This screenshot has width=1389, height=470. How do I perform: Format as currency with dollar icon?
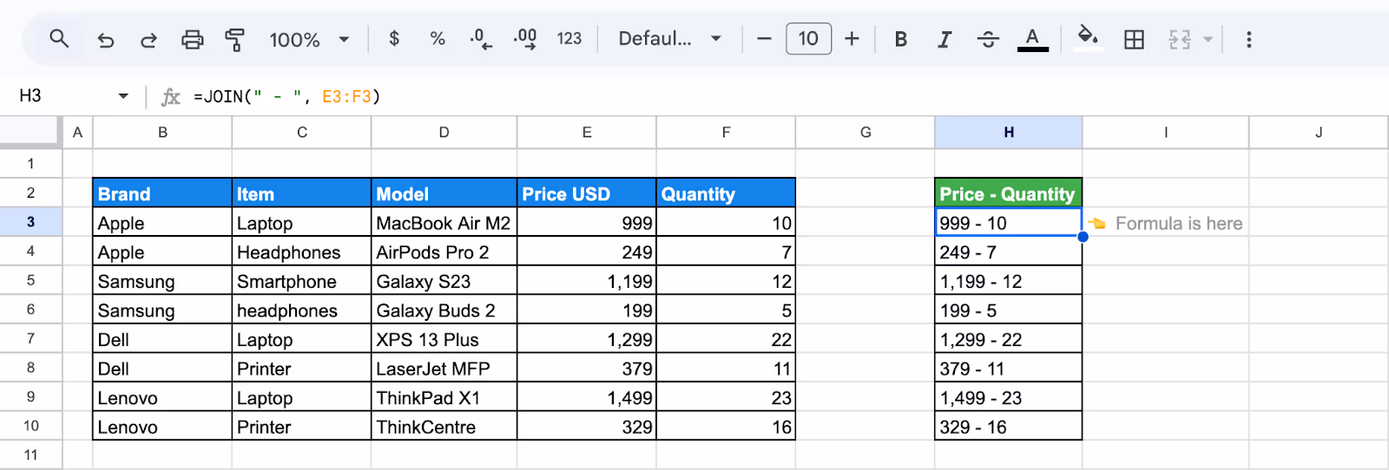click(x=394, y=38)
